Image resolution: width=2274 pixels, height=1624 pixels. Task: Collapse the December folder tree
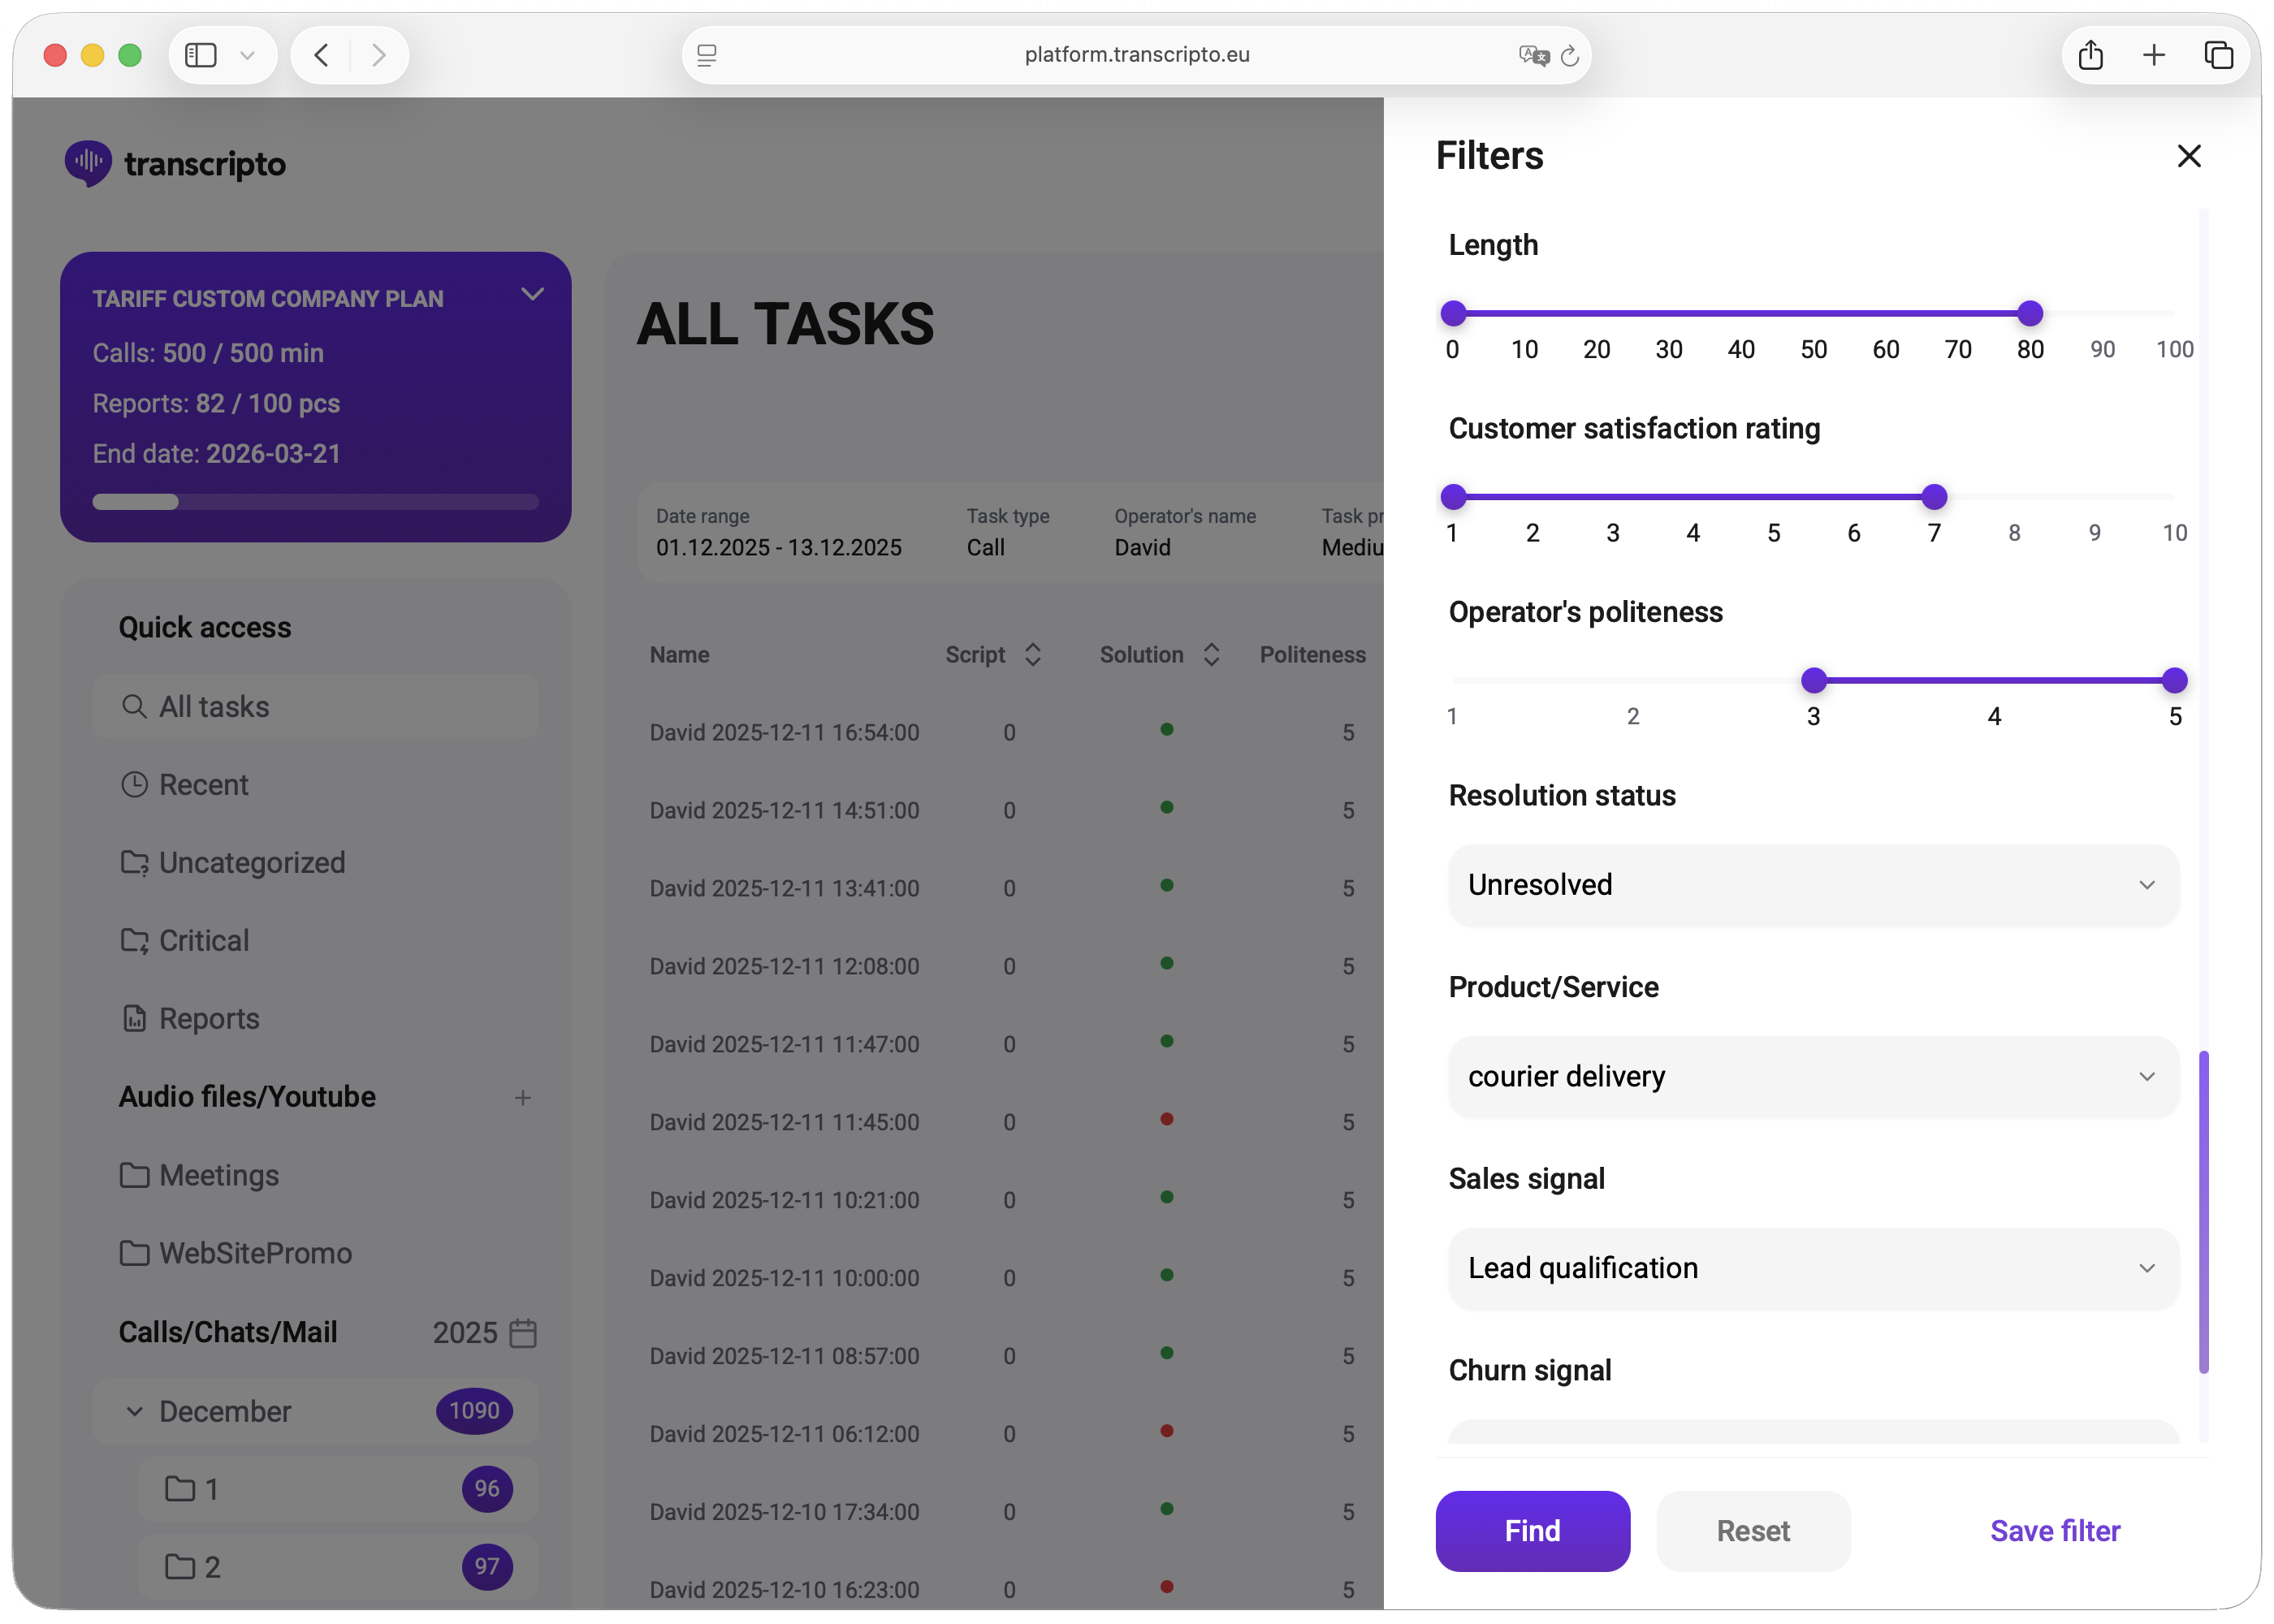point(134,1411)
